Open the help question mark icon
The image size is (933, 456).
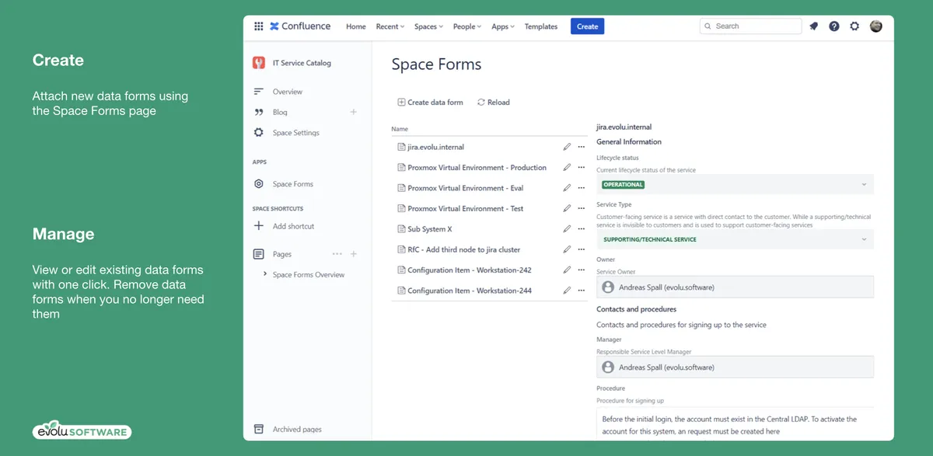click(x=834, y=26)
